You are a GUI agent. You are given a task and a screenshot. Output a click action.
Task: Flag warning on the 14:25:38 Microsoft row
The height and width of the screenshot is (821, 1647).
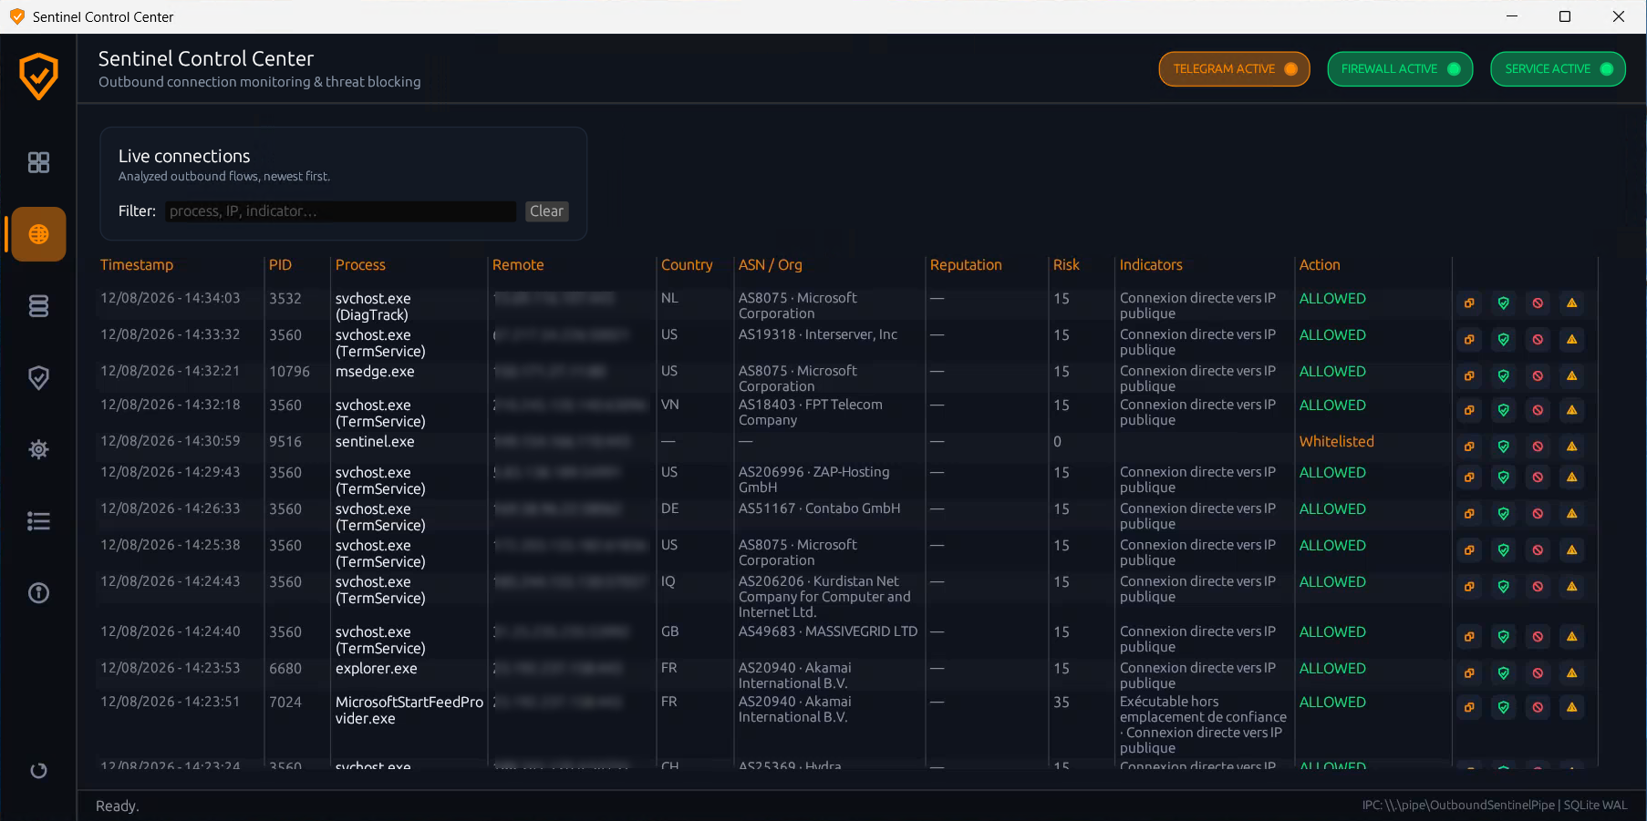click(x=1572, y=550)
